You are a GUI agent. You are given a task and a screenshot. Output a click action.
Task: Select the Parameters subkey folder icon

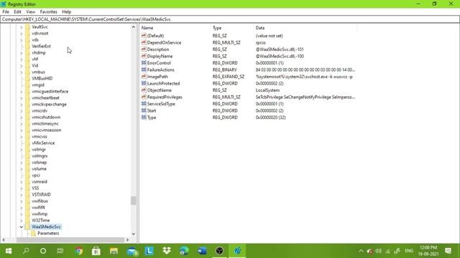pyautogui.click(x=34, y=233)
